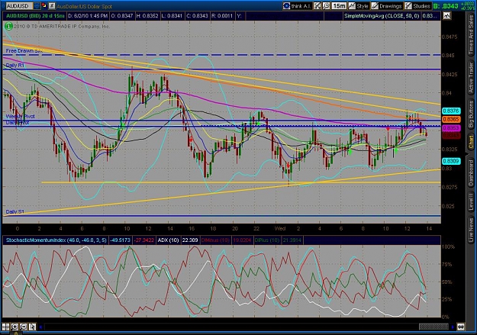Click the cyan 0.8309 price bubble

tap(451, 161)
